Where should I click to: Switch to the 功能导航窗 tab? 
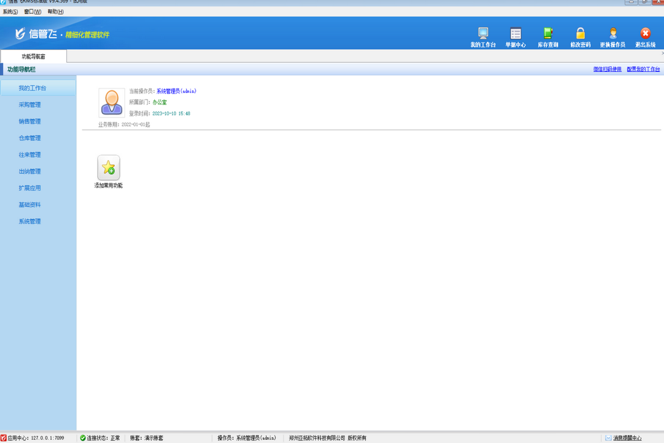(x=33, y=57)
